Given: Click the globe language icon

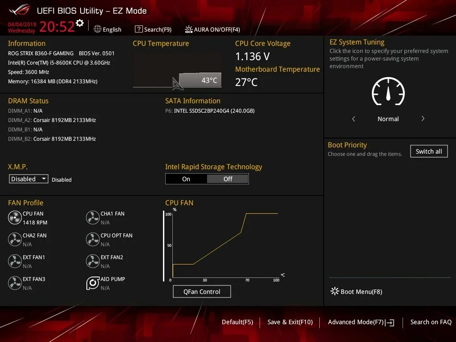Looking at the screenshot, I should coord(98,29).
